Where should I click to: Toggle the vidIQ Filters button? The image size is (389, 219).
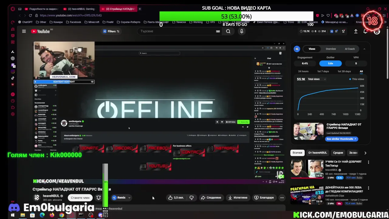pyautogui.click(x=111, y=31)
